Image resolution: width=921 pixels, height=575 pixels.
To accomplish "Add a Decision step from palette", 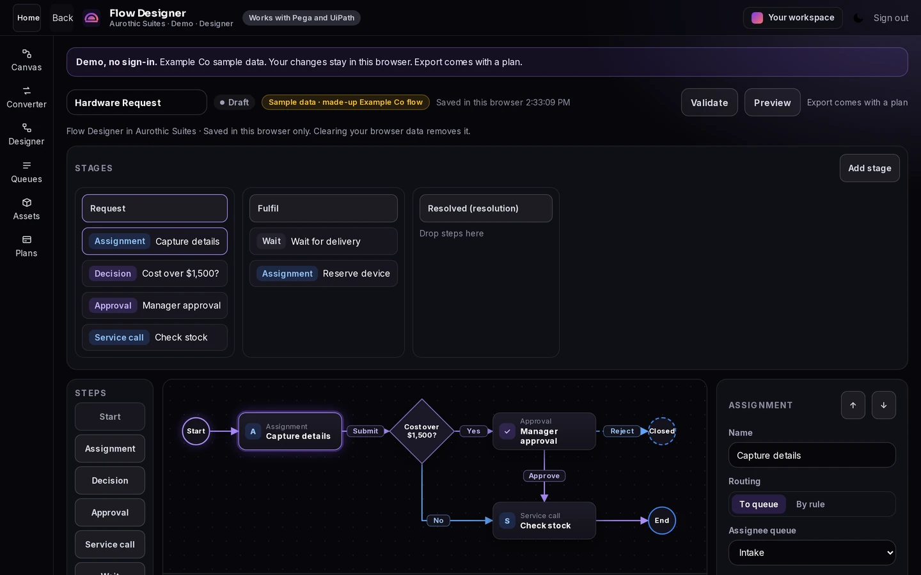I will [110, 480].
